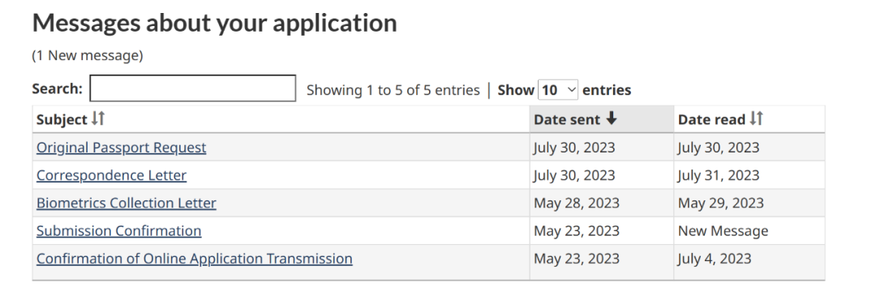Select the Date read column header label
This screenshot has width=876, height=296.
(711, 119)
